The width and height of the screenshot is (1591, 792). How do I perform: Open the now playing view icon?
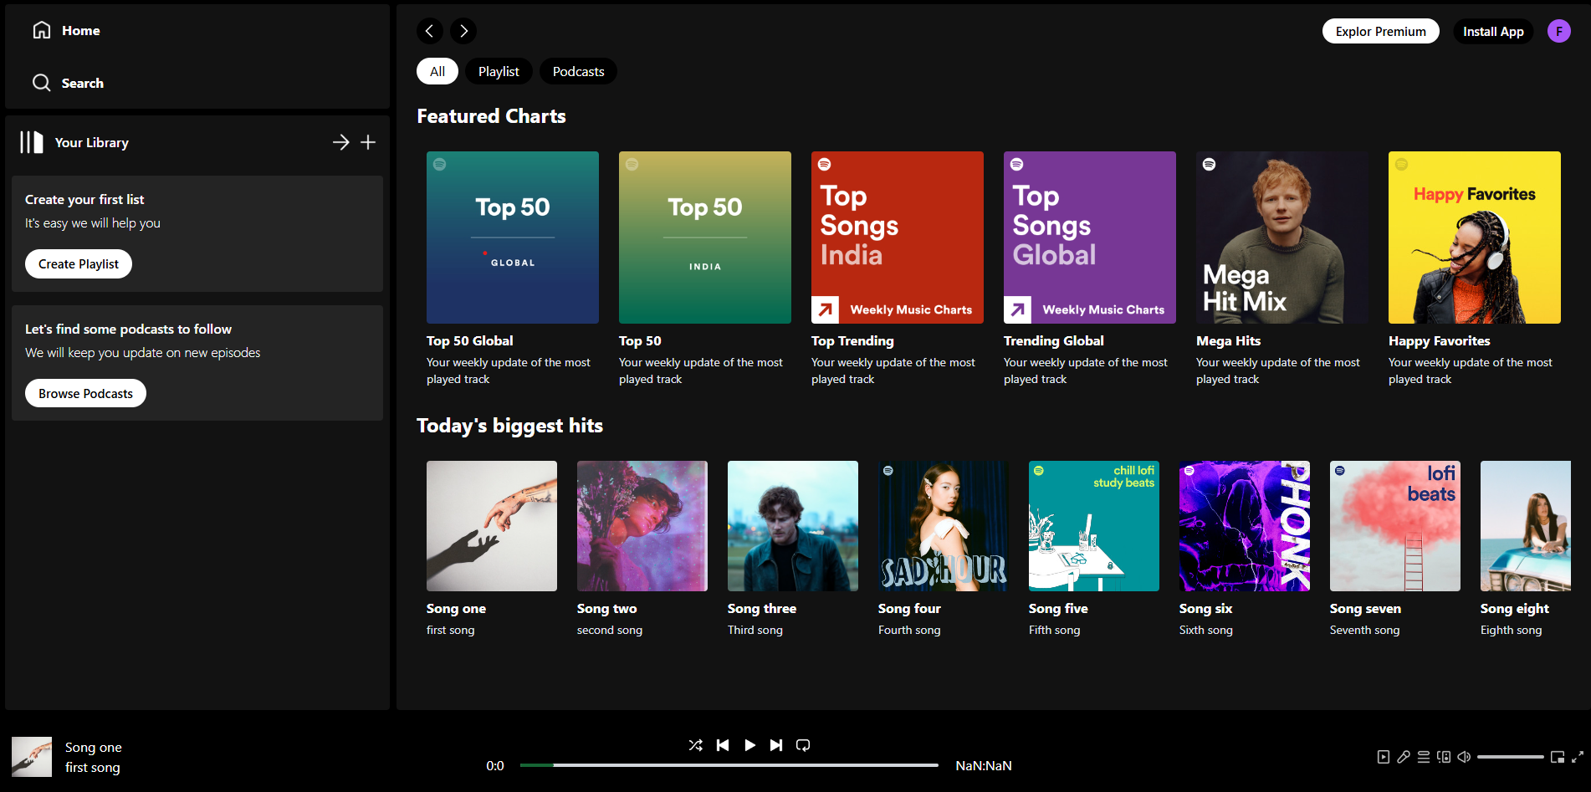[1384, 757]
